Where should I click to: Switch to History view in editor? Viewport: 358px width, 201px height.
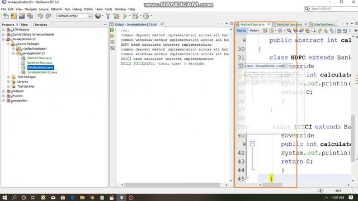click(255, 31)
